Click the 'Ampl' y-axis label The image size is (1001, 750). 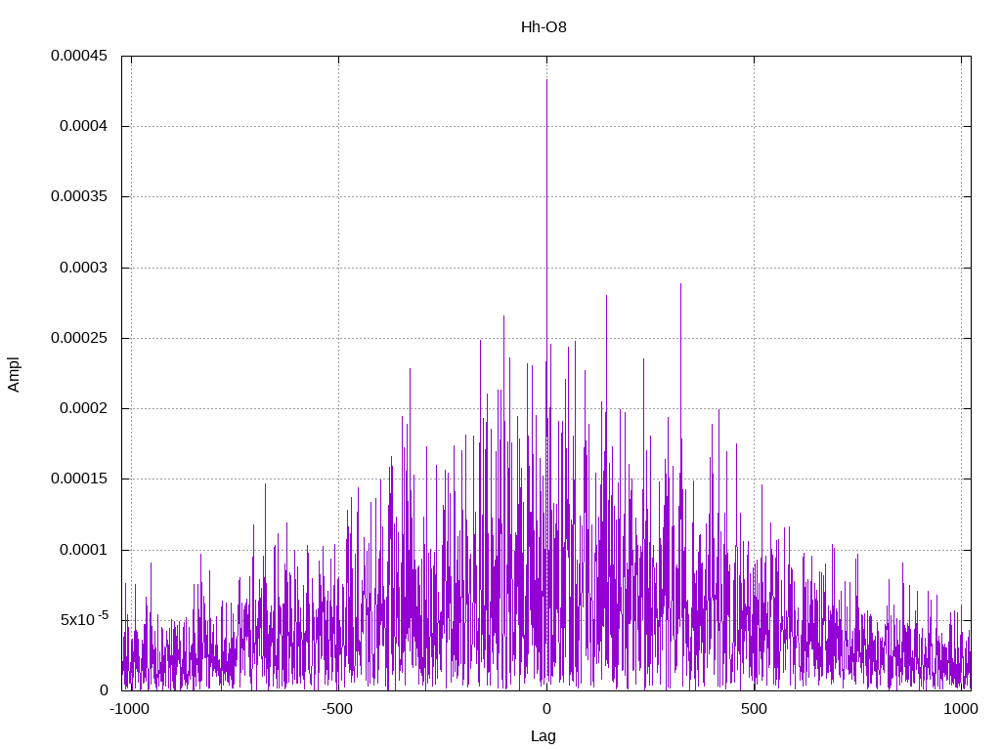click(x=14, y=374)
